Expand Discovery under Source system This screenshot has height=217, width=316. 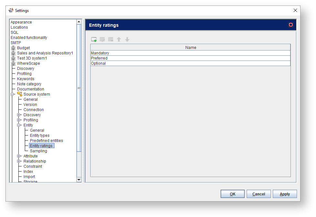point(19,115)
